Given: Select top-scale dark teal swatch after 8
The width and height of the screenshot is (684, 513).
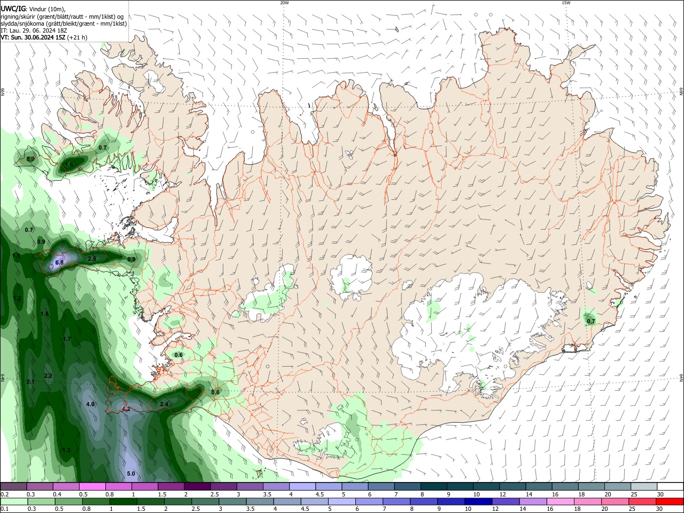Looking at the screenshot, I should click(x=433, y=486).
